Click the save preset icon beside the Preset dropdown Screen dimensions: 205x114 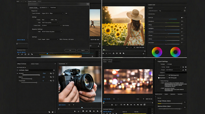(183, 70)
